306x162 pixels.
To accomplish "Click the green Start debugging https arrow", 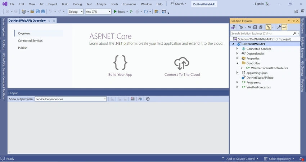I will (x=115, y=12).
